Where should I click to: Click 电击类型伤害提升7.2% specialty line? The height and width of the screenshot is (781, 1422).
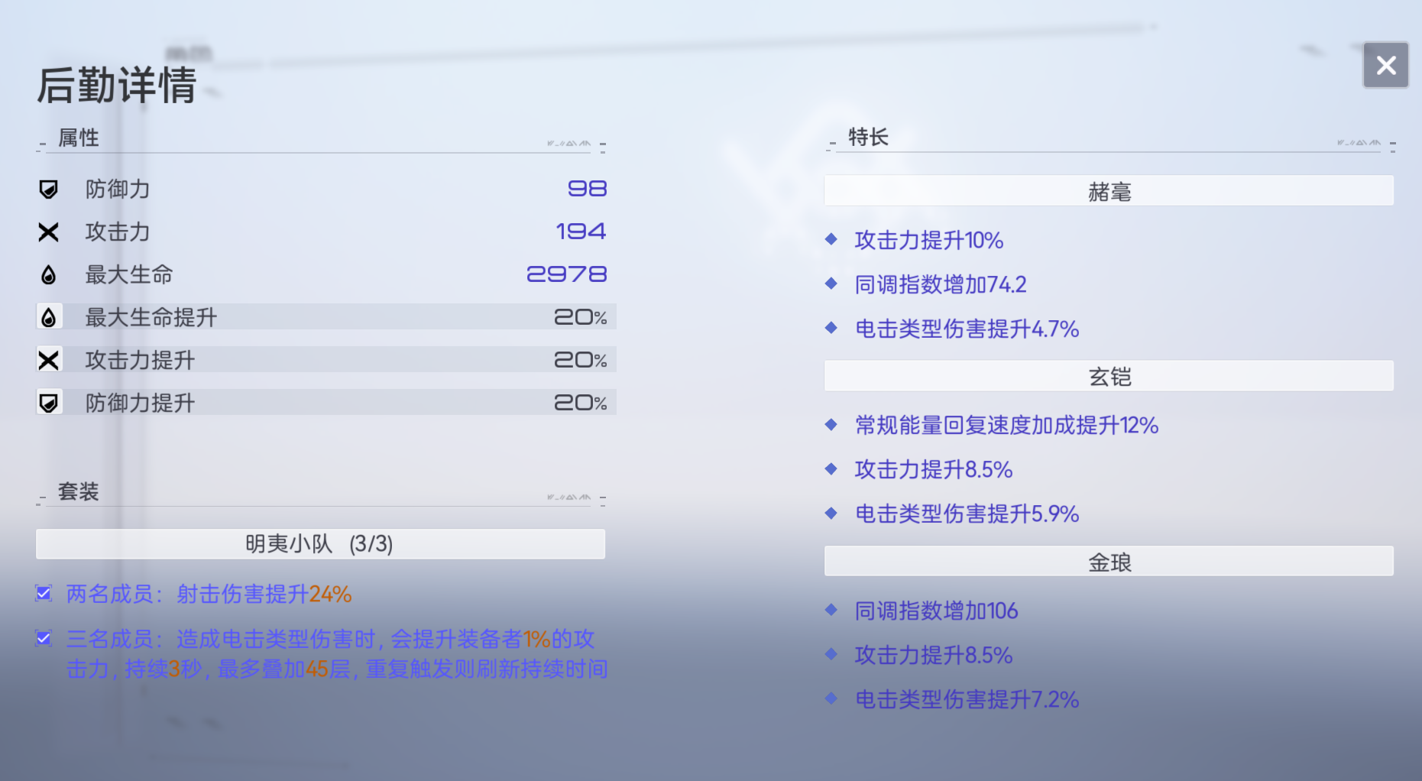pyautogui.click(x=967, y=699)
